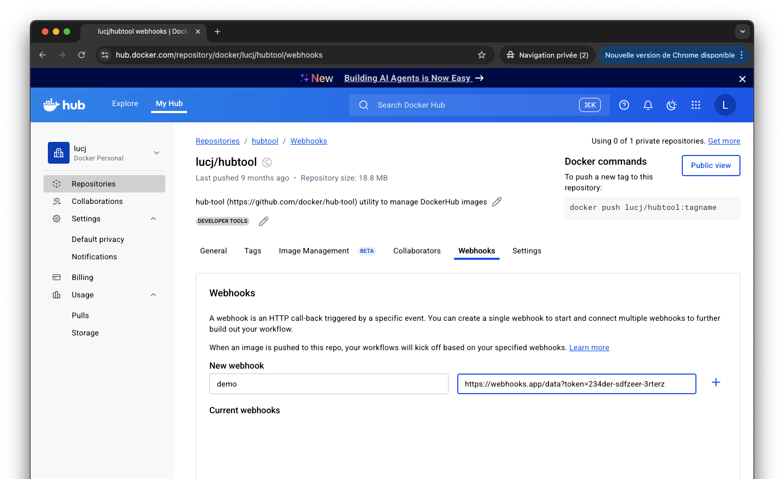Click Webhooks breadcrumb link
The width and height of the screenshot is (784, 479).
[x=309, y=141]
